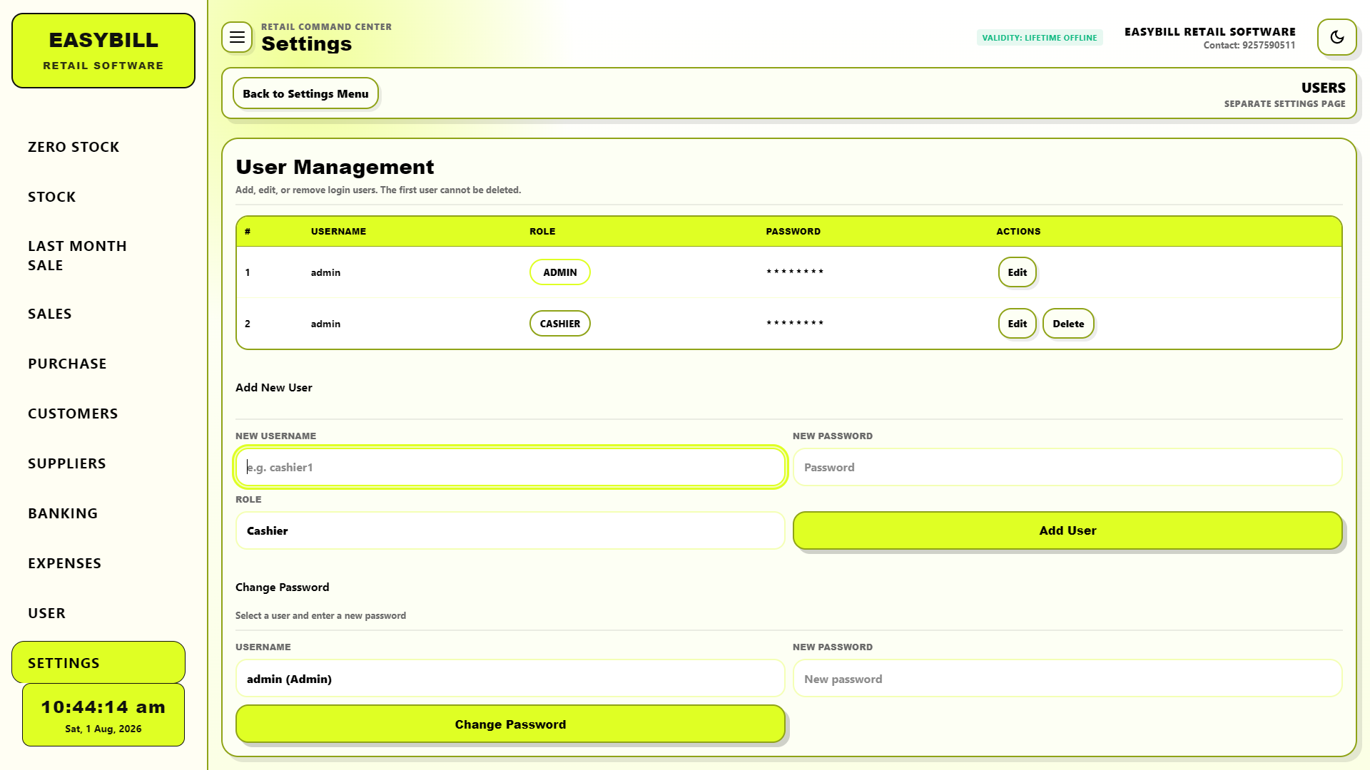1370x770 pixels.
Task: Open the Username dropdown showing admin (Admin)
Action: 510,679
